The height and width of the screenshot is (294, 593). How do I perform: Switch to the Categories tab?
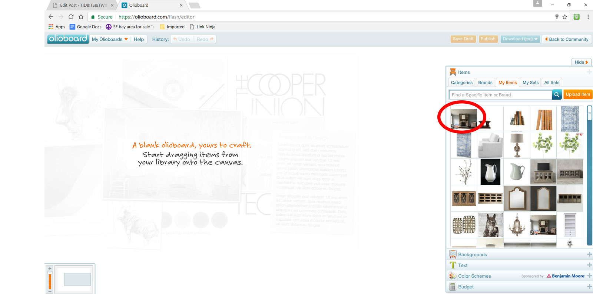[461, 83]
